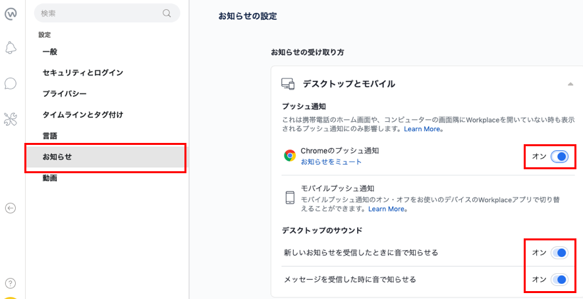Click お知らせをミュート link
Viewport: 583px width, 299px height.
(331, 162)
